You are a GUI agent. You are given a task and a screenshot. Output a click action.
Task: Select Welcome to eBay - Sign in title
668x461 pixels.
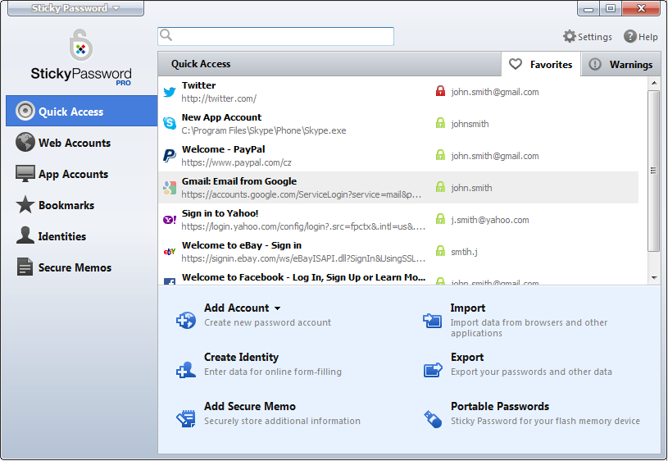(242, 245)
